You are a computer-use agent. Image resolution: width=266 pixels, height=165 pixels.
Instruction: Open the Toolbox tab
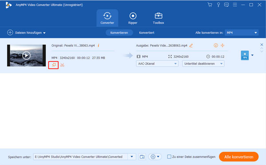[x=158, y=18]
